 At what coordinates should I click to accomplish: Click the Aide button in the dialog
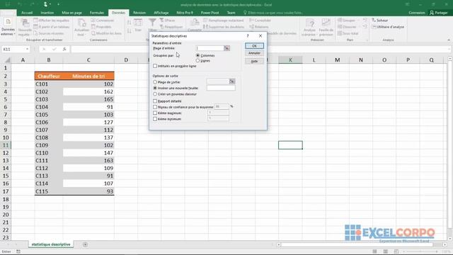coord(254,61)
